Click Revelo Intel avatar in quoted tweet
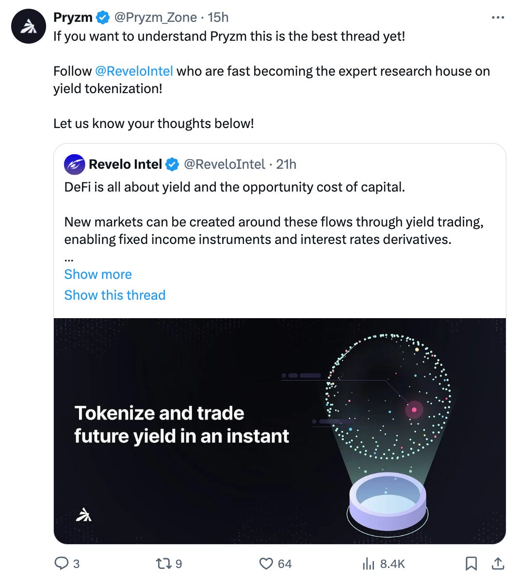This screenshot has width=518, height=581. click(75, 164)
